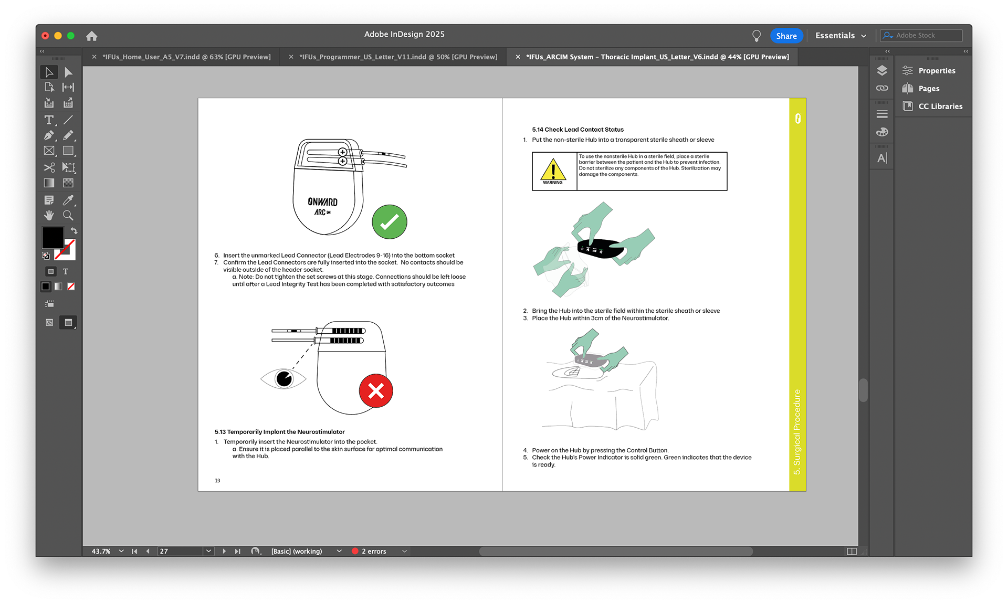Select the Gap tool
Image resolution: width=1008 pixels, height=604 pixels.
click(68, 87)
